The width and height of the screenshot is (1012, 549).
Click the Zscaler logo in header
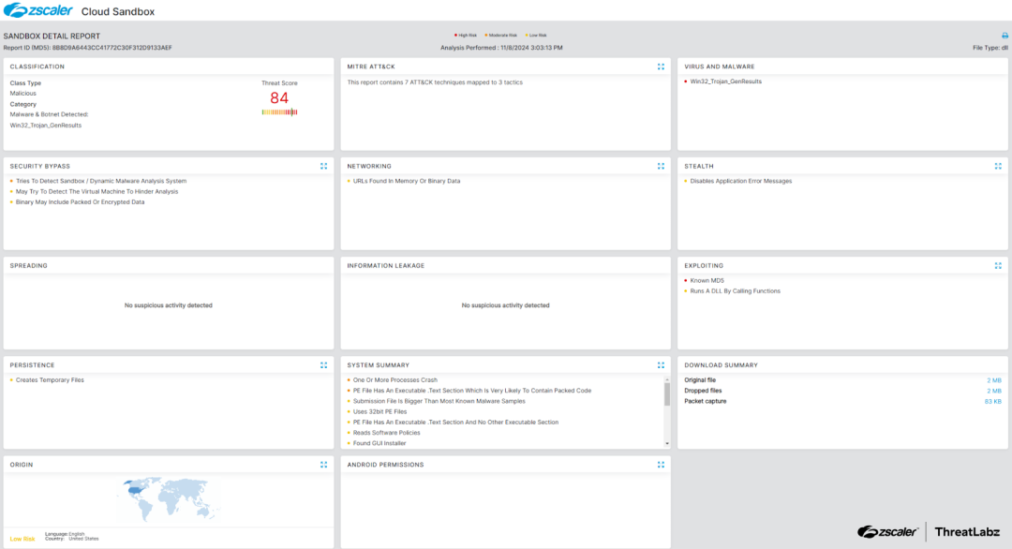pos(32,10)
